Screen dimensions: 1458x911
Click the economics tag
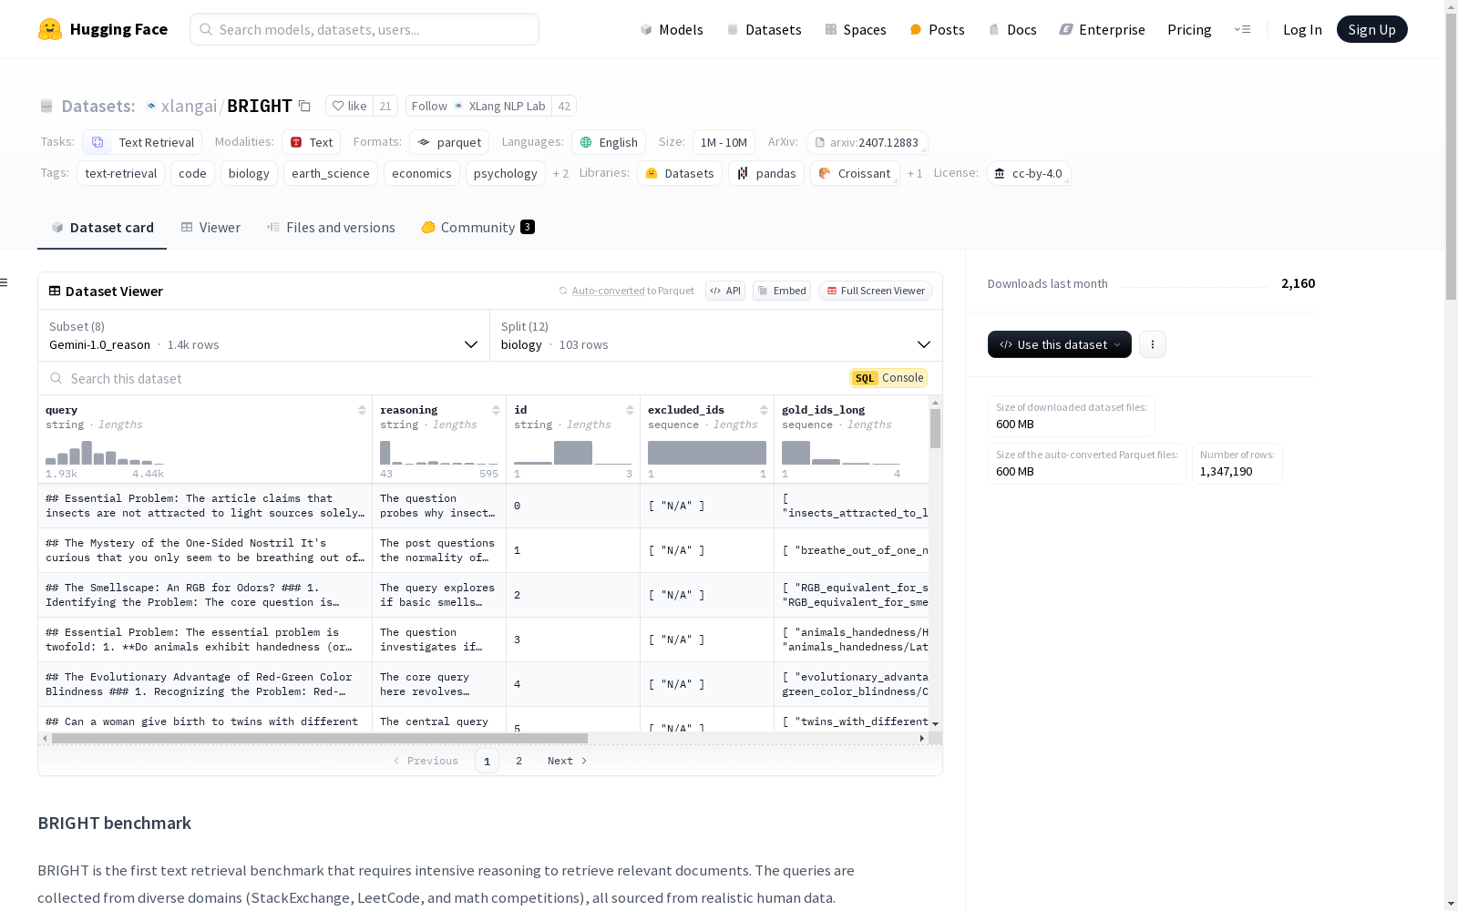coord(422,173)
